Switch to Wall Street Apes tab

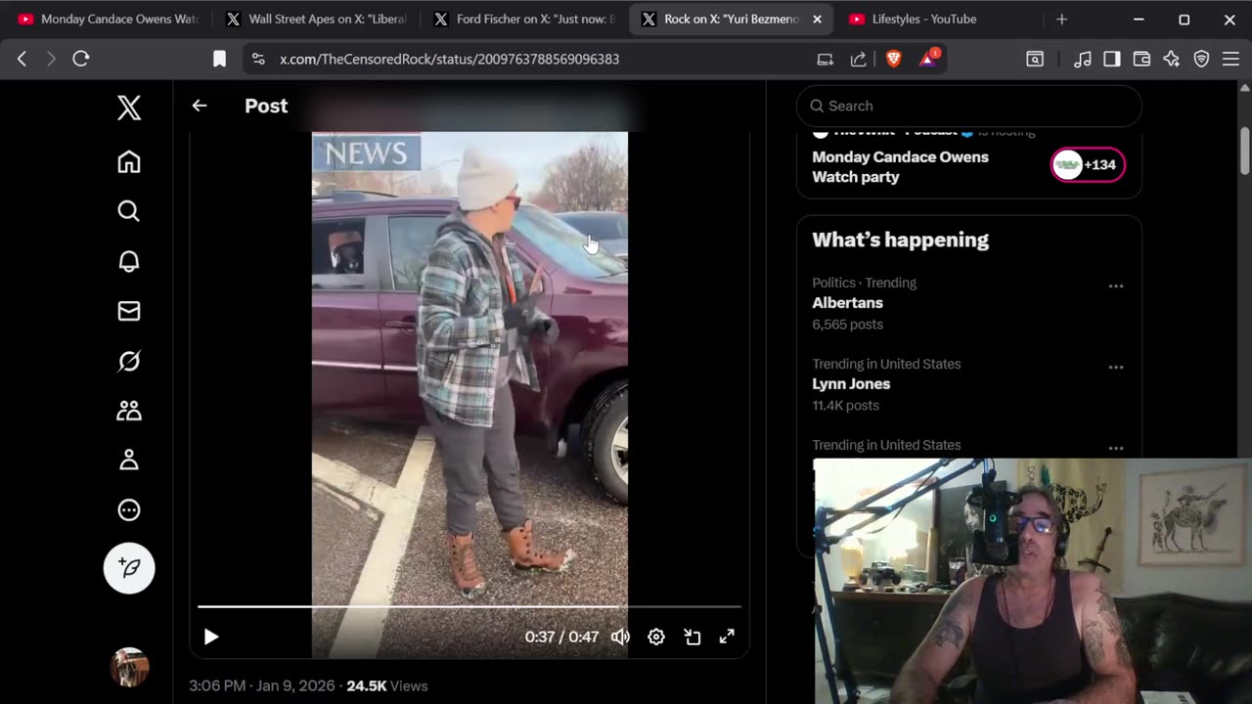click(x=317, y=19)
